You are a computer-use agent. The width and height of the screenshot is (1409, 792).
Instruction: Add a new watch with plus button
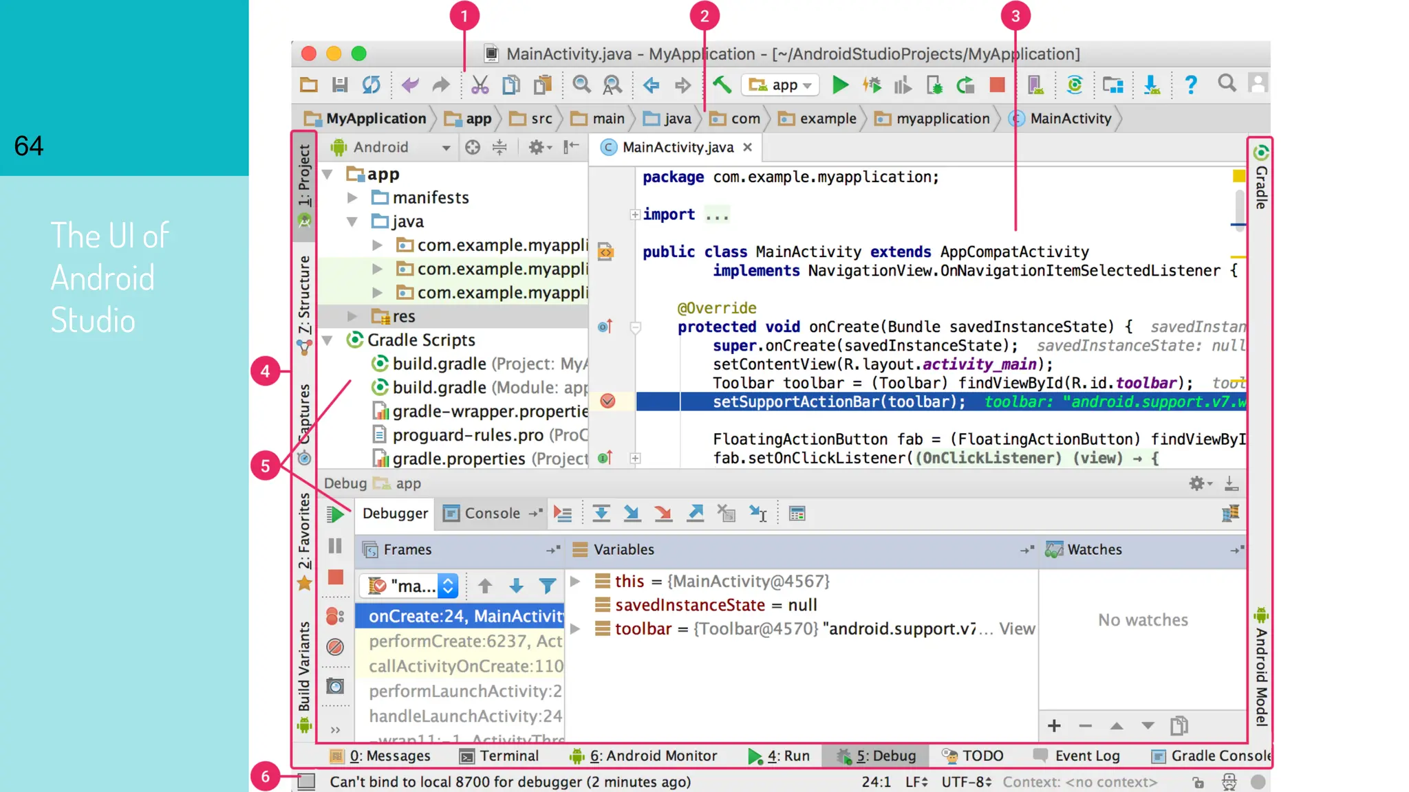[x=1054, y=725]
